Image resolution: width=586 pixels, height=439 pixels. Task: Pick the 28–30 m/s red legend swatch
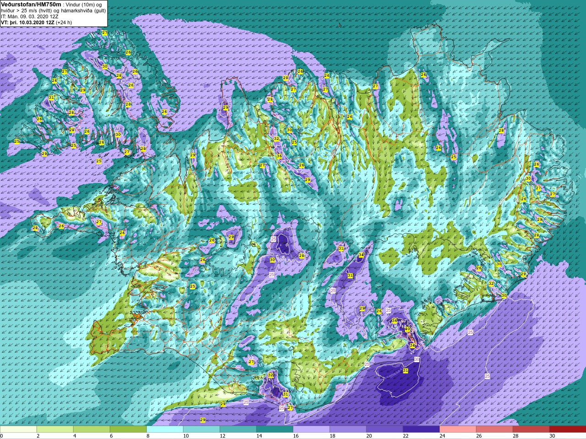click(531, 429)
